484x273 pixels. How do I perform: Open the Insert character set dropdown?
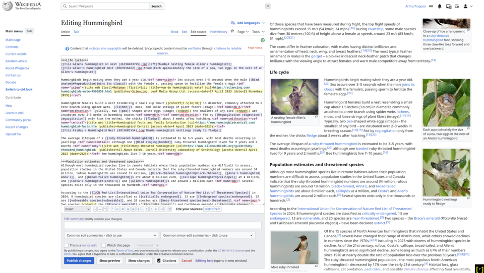tap(77, 209)
